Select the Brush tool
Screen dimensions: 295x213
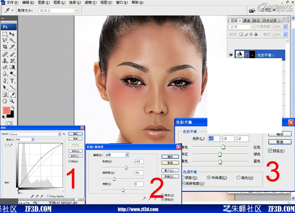tap(12, 54)
